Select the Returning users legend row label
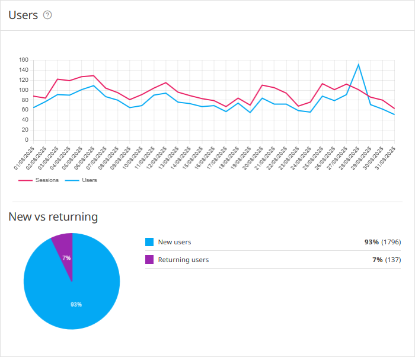 click(x=183, y=260)
